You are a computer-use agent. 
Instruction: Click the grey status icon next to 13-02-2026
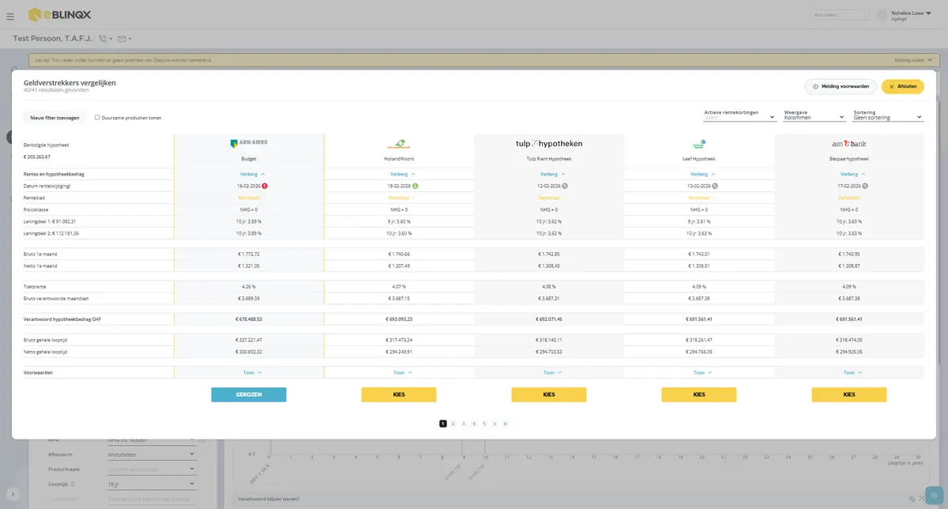(715, 186)
